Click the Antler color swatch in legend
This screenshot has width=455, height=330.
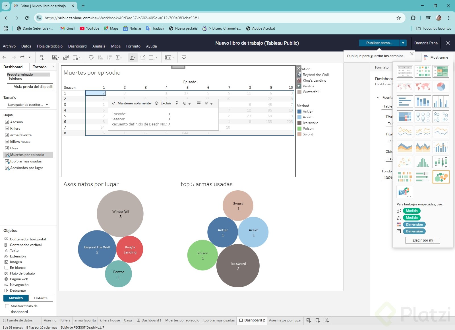(x=299, y=112)
